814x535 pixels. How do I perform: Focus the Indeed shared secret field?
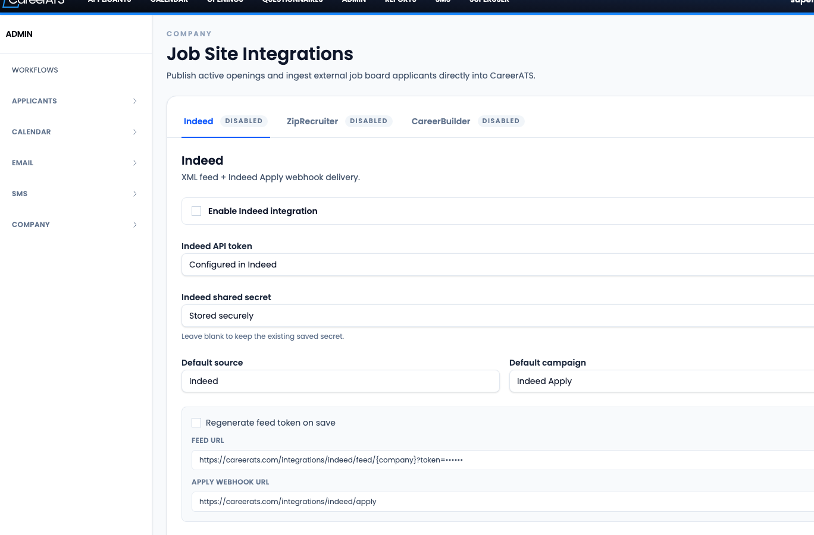(497, 316)
